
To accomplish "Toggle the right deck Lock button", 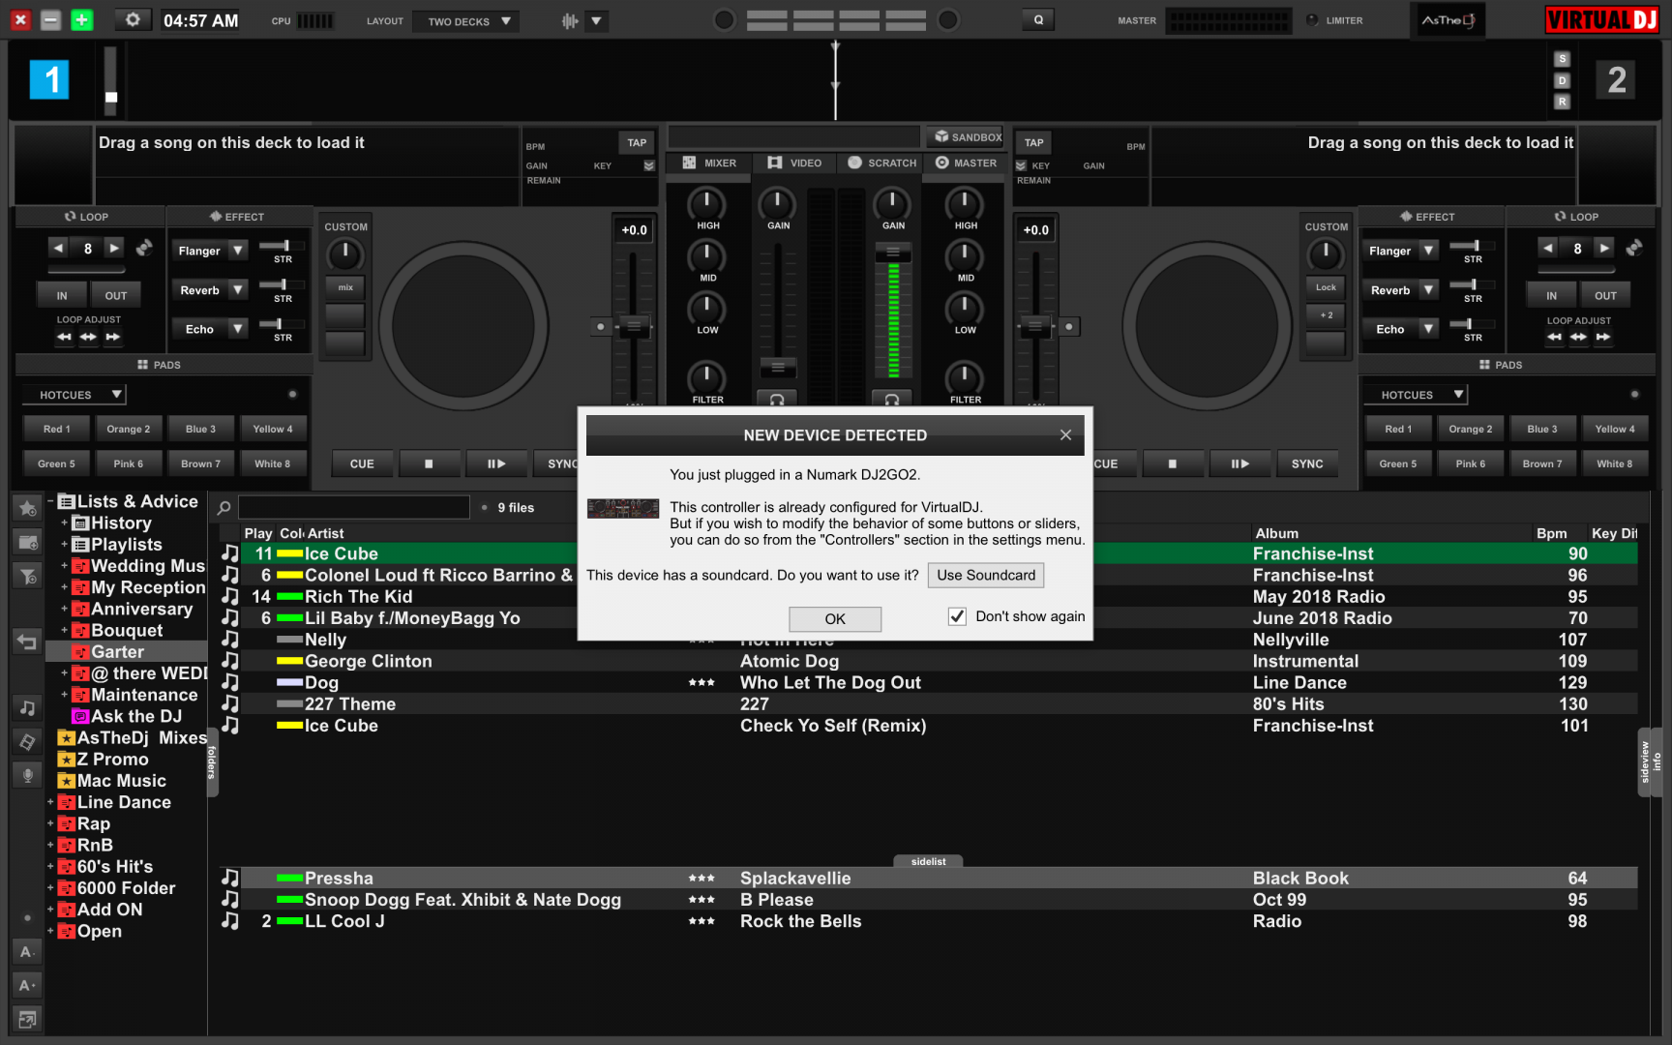I will click(x=1325, y=287).
